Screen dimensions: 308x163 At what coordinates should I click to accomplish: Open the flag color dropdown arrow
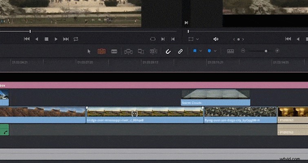point(201,51)
